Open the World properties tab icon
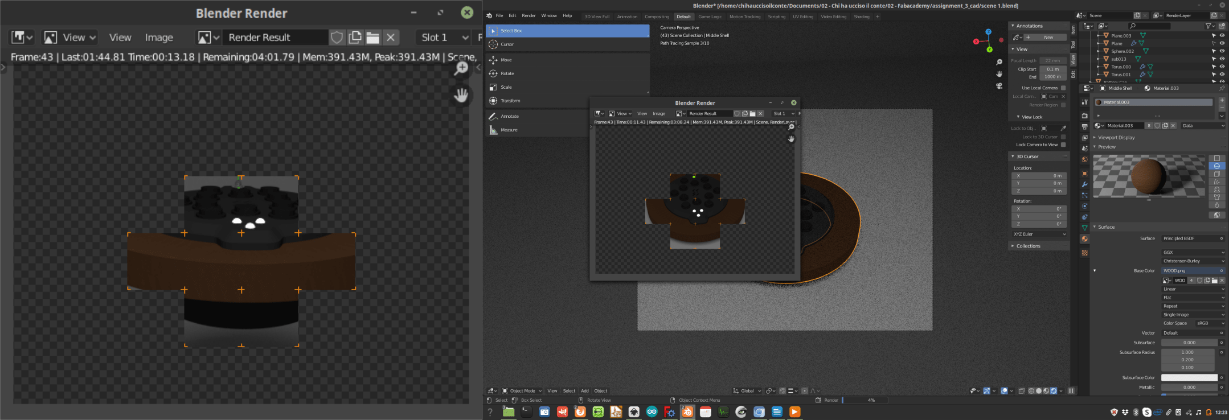 1084,159
